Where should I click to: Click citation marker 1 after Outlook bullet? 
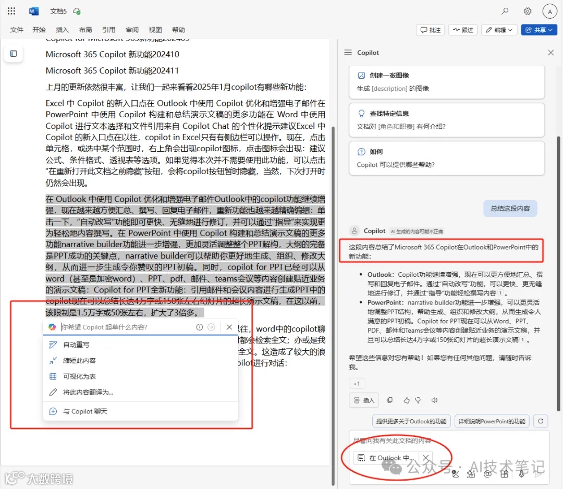click(500, 293)
